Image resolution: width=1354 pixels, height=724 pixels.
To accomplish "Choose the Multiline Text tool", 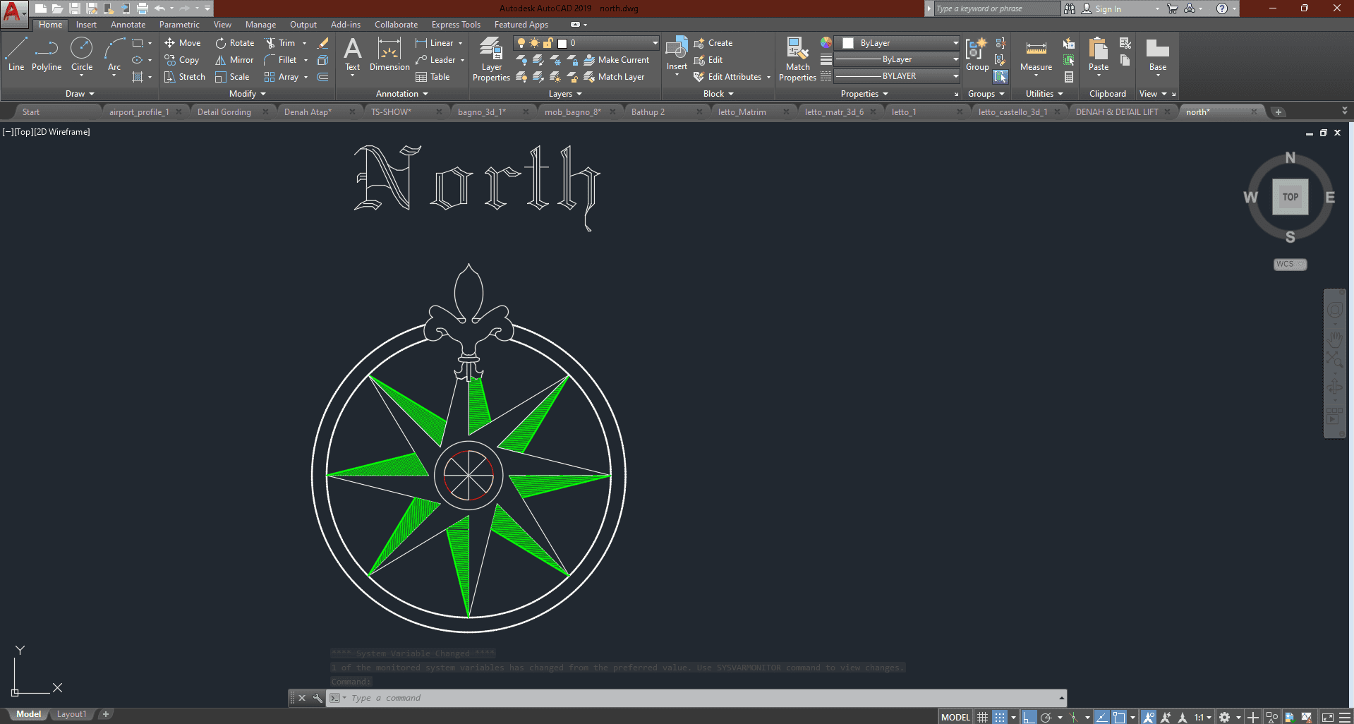I will tap(352, 54).
